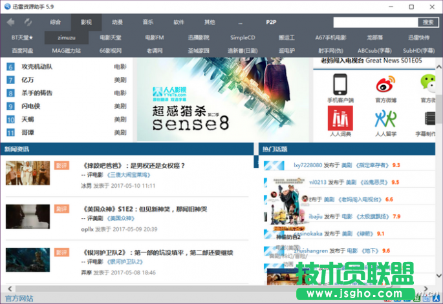Open the '...' more categories tab
The image size is (443, 304).
241,22
